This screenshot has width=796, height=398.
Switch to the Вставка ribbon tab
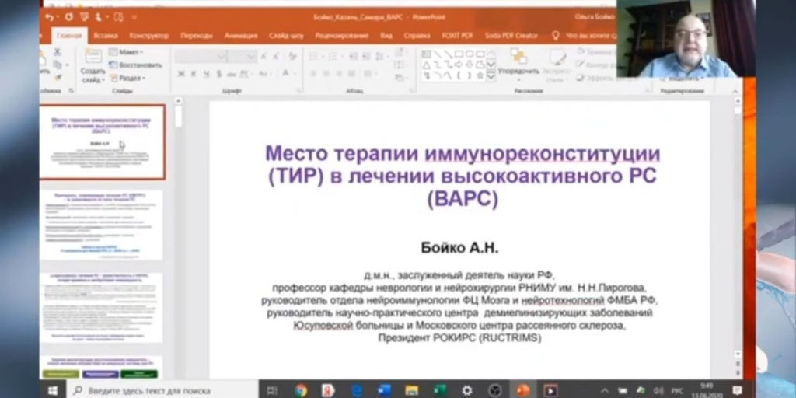(105, 36)
